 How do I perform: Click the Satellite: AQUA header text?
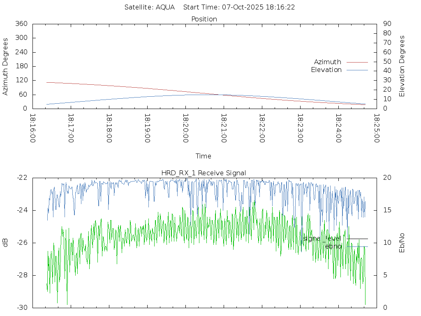pyautogui.click(x=150, y=7)
